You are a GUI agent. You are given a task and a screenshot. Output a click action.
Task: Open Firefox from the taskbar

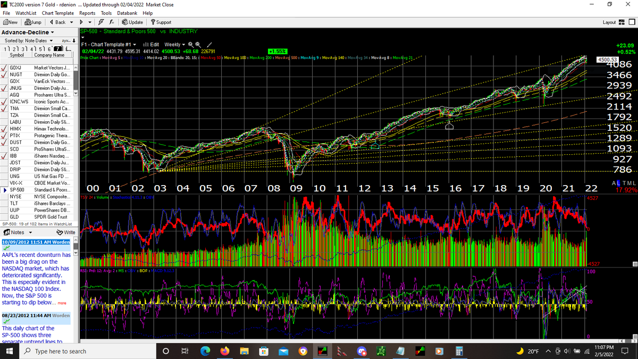(224, 351)
